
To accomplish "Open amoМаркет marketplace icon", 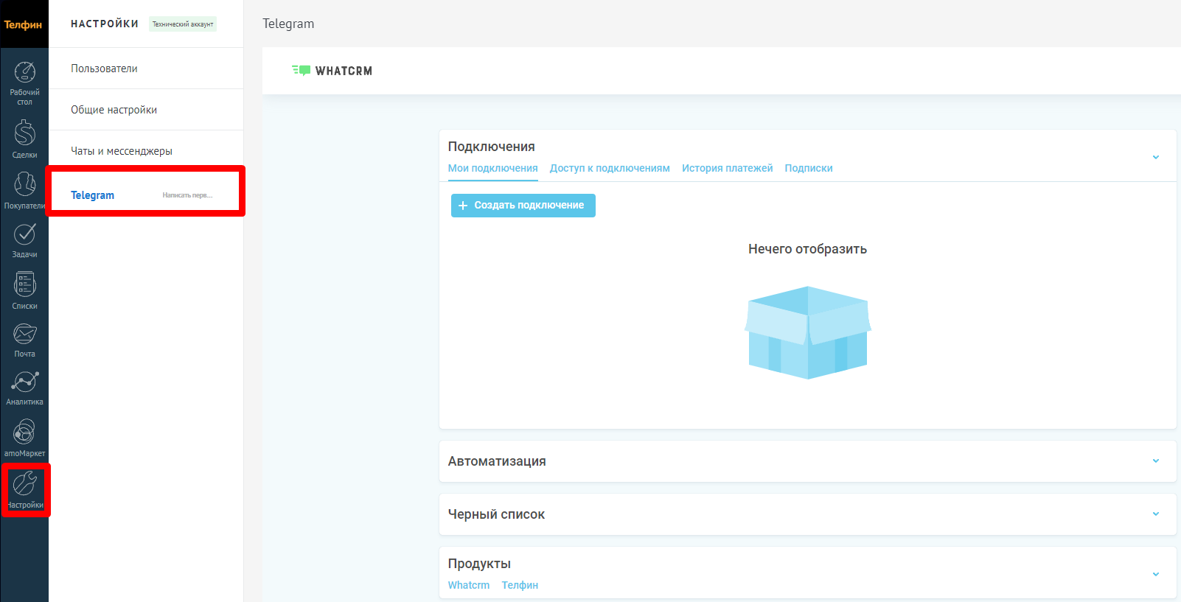I will tap(24, 433).
